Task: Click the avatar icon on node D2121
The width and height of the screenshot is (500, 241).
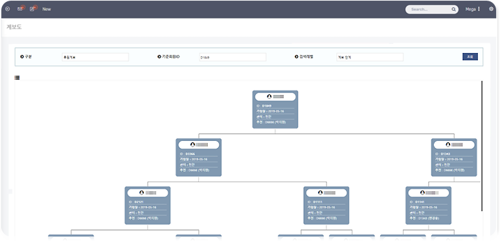Action: 142,193
